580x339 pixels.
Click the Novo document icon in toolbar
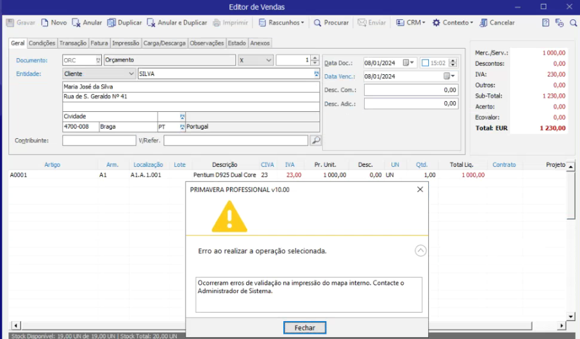pos(45,22)
